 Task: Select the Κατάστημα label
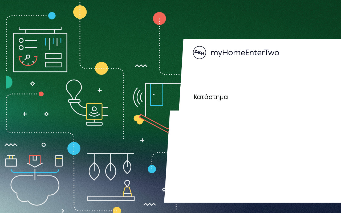[211, 97]
